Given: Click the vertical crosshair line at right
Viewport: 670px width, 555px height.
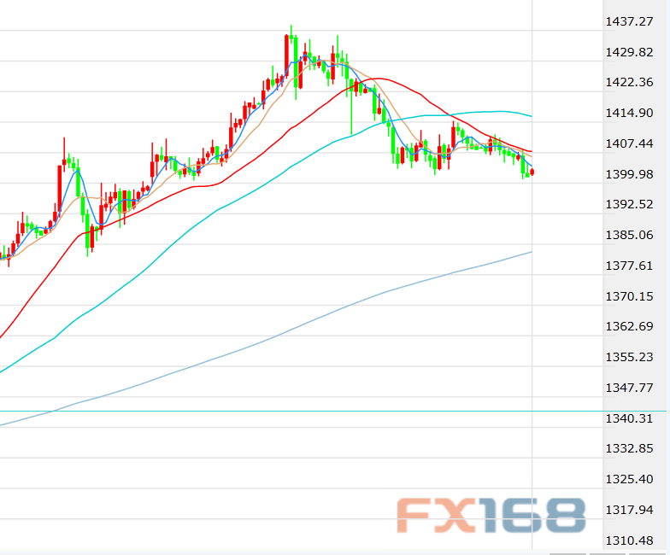Looking at the screenshot, I should click(532, 342).
